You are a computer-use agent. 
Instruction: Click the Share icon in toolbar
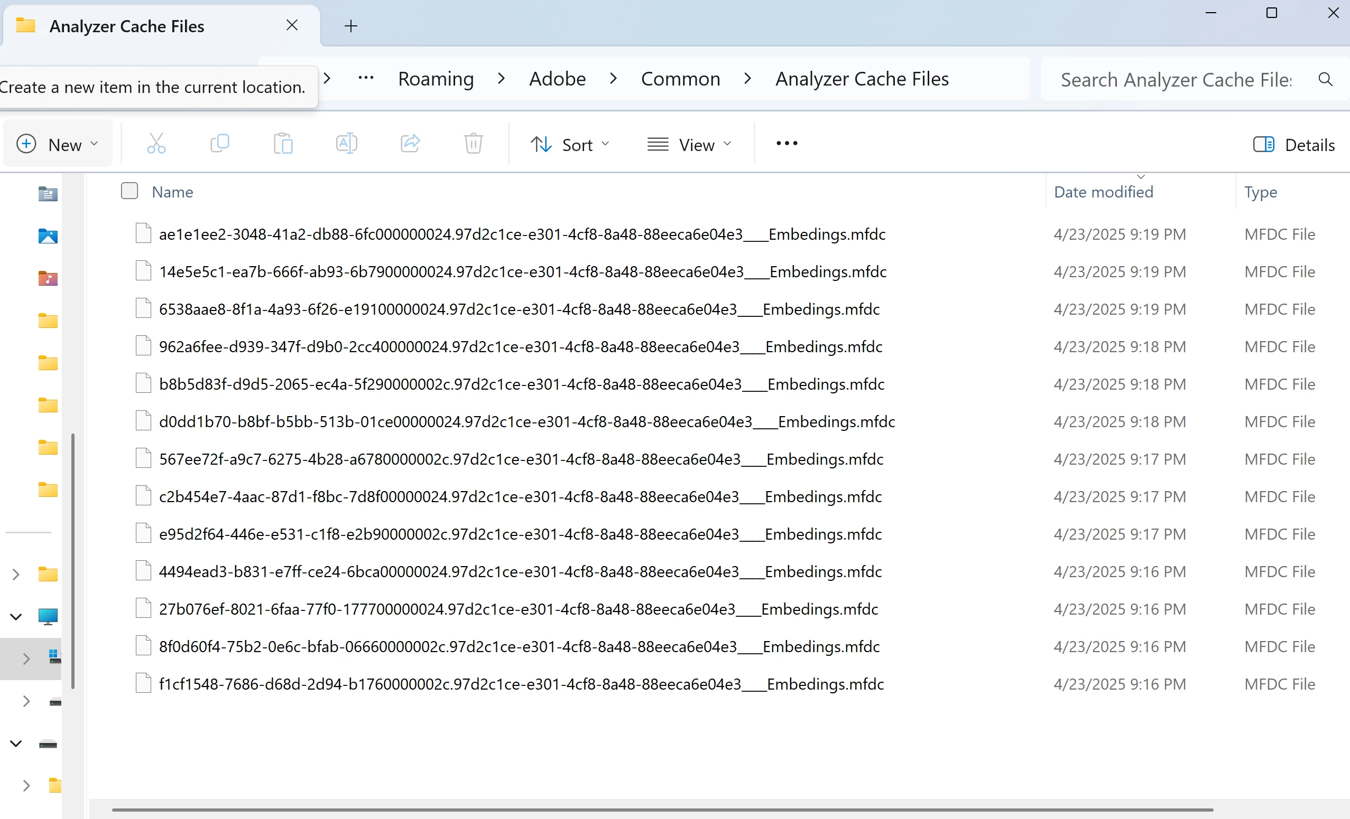coord(410,144)
